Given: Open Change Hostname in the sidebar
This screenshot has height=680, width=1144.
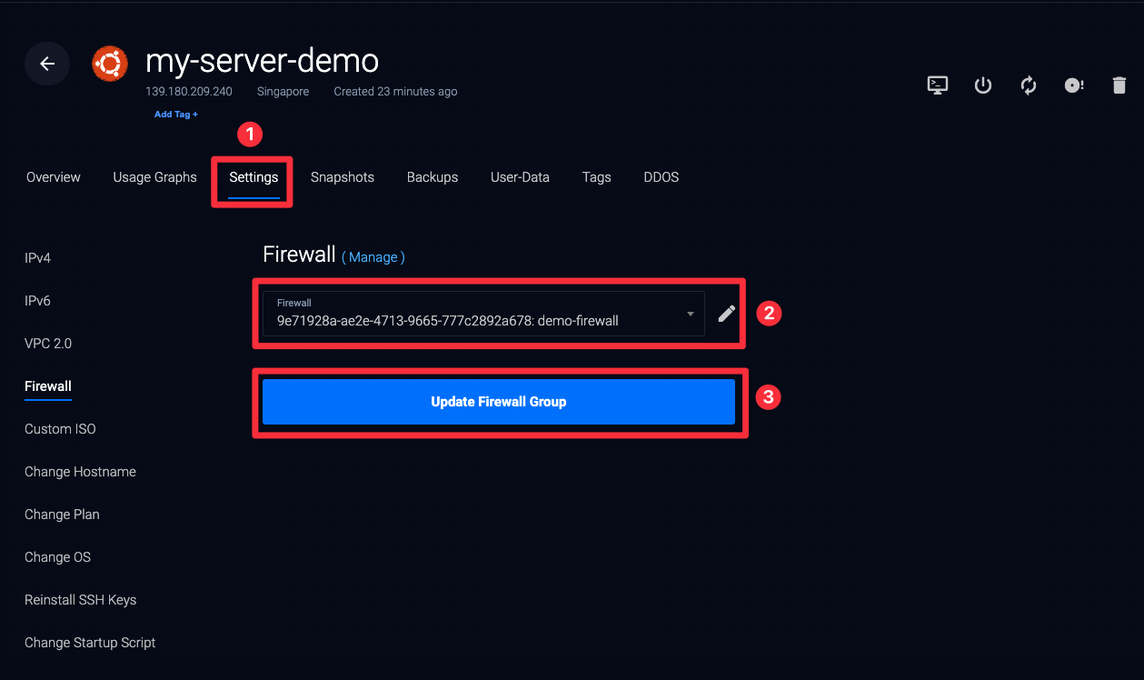Looking at the screenshot, I should (80, 472).
